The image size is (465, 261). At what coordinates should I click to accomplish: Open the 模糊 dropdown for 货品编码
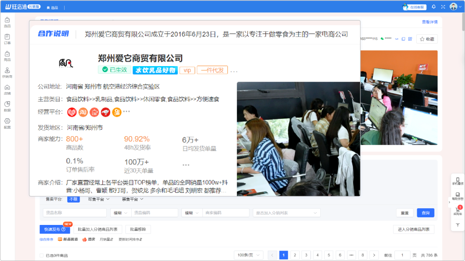coord(121,213)
